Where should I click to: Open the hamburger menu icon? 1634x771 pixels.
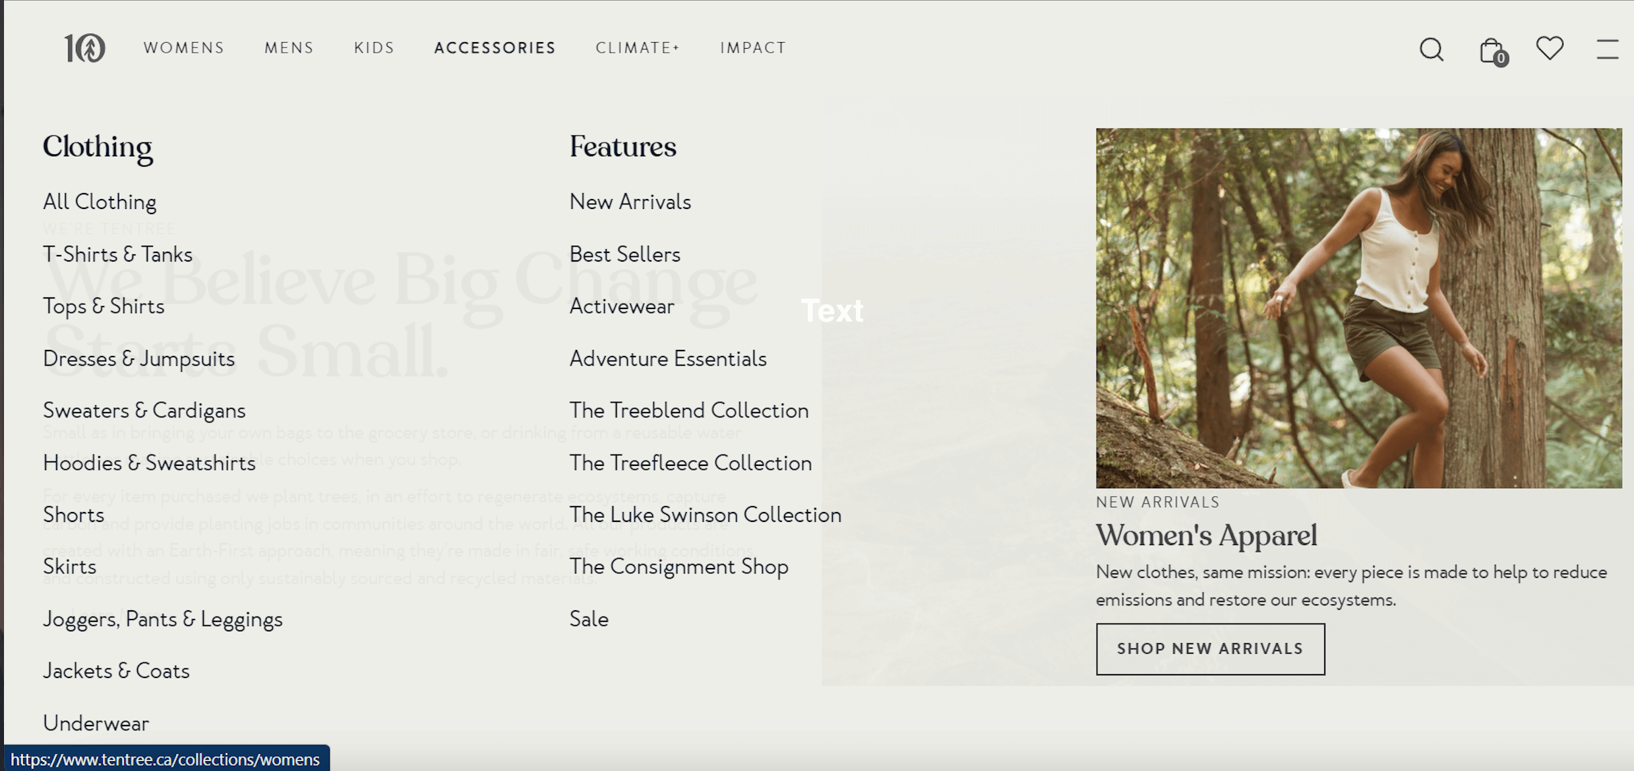(1608, 49)
